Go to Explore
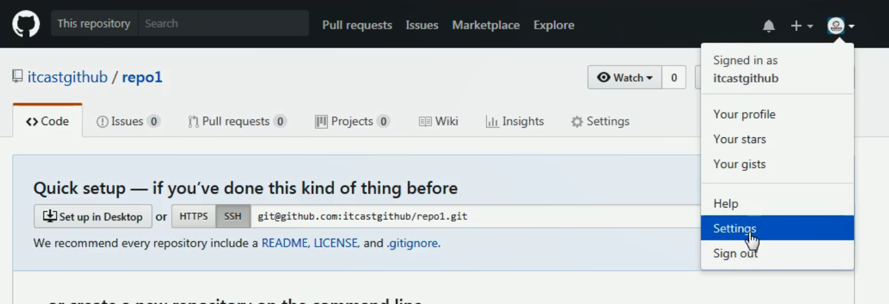The image size is (889, 304). [553, 25]
